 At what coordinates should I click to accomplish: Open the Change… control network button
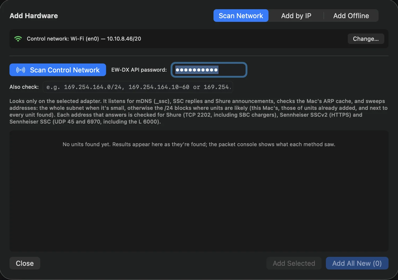pos(366,39)
